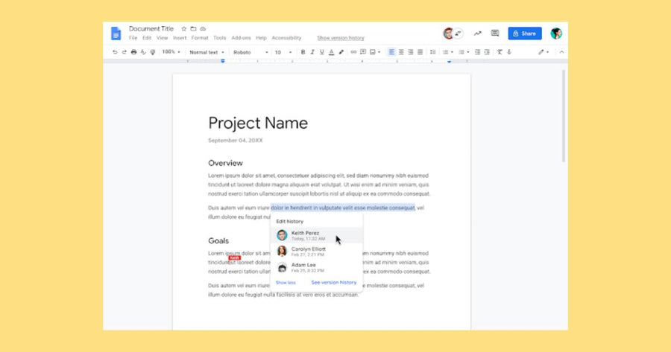Screen dimensions: 671x352
Task: Print the document with printer icon
Action: click(x=134, y=52)
